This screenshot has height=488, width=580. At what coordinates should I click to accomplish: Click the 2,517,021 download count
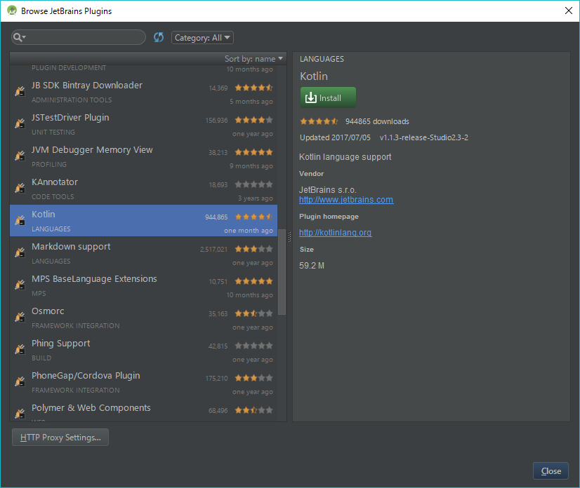213,250
